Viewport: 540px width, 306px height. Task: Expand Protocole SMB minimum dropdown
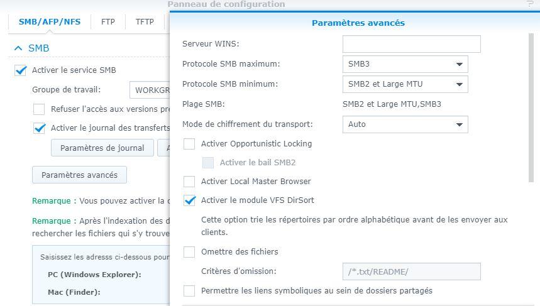405,84
